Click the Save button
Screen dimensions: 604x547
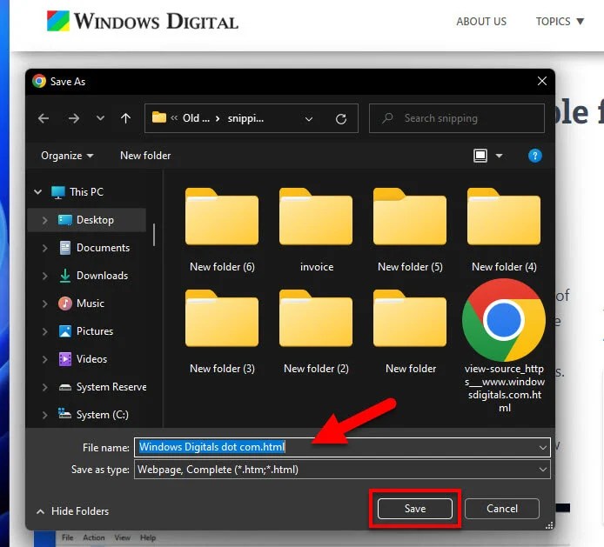(415, 509)
